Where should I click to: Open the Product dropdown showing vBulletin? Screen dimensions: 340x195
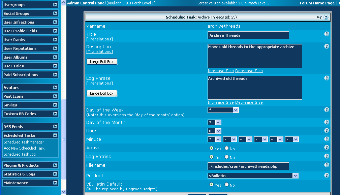pyautogui.click(x=253, y=175)
